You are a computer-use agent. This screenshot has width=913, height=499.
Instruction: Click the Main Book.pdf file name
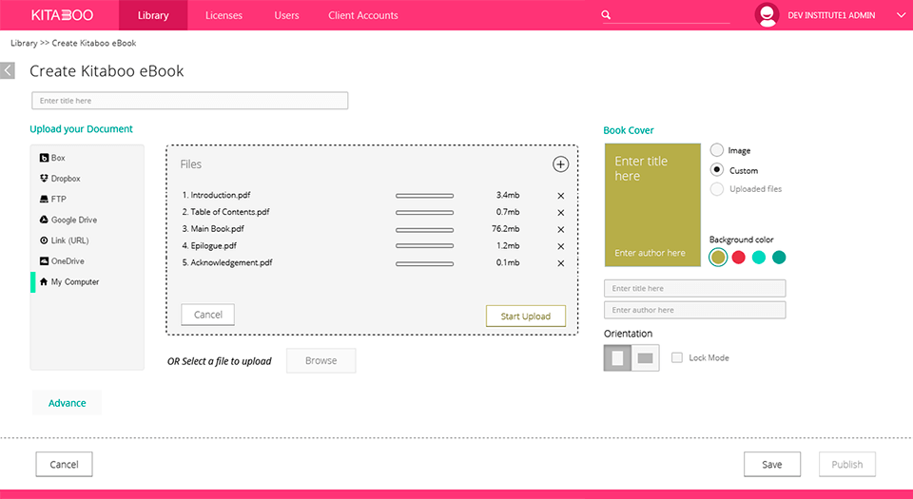pyautogui.click(x=218, y=228)
